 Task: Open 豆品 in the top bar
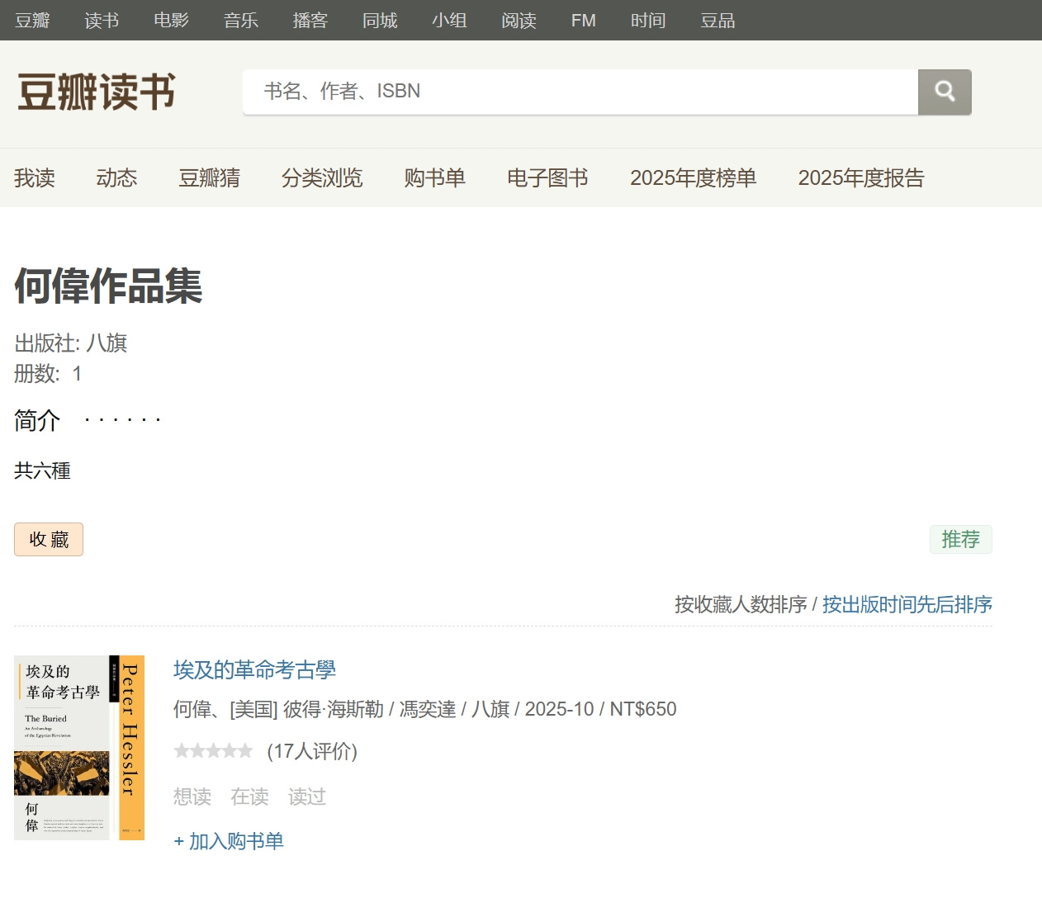[718, 21]
